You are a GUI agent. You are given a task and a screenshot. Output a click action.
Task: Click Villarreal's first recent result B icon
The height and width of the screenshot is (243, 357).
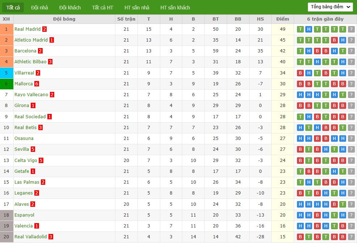point(300,73)
